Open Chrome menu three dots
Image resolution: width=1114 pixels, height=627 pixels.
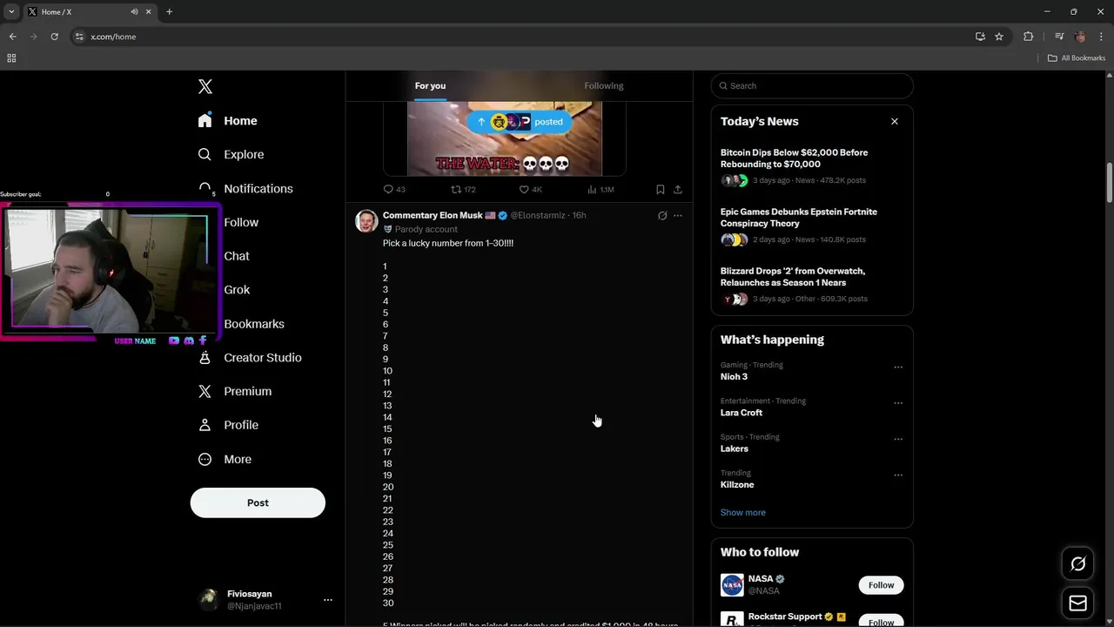pos(1101,37)
